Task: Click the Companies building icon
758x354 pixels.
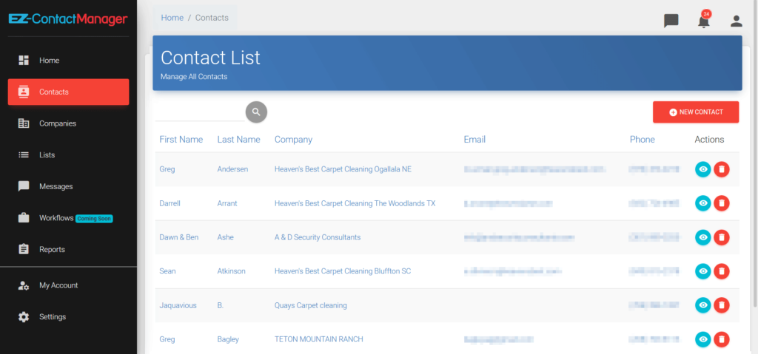Action: click(x=24, y=123)
